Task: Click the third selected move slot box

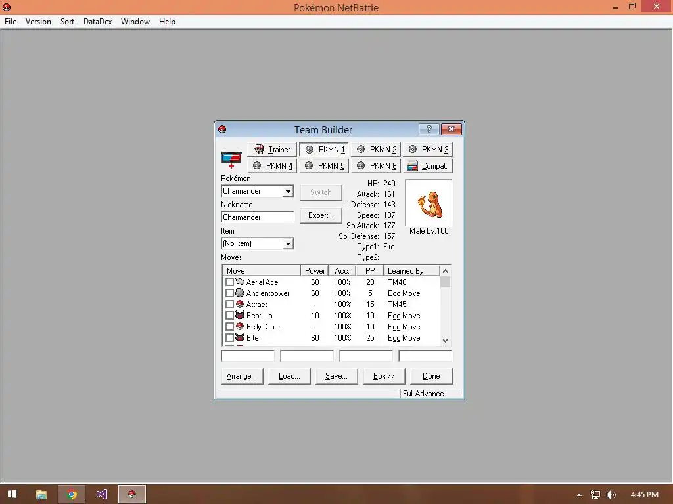Action: (366, 356)
